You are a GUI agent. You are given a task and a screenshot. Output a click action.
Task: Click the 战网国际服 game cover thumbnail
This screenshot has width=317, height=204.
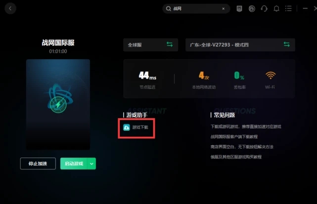pos(58,104)
